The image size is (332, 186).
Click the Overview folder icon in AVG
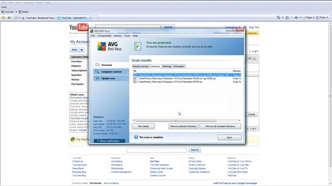97,65
